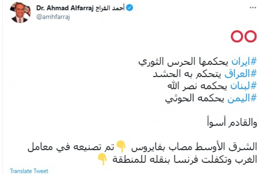Click the pointing emoji ending the last line

102,159
